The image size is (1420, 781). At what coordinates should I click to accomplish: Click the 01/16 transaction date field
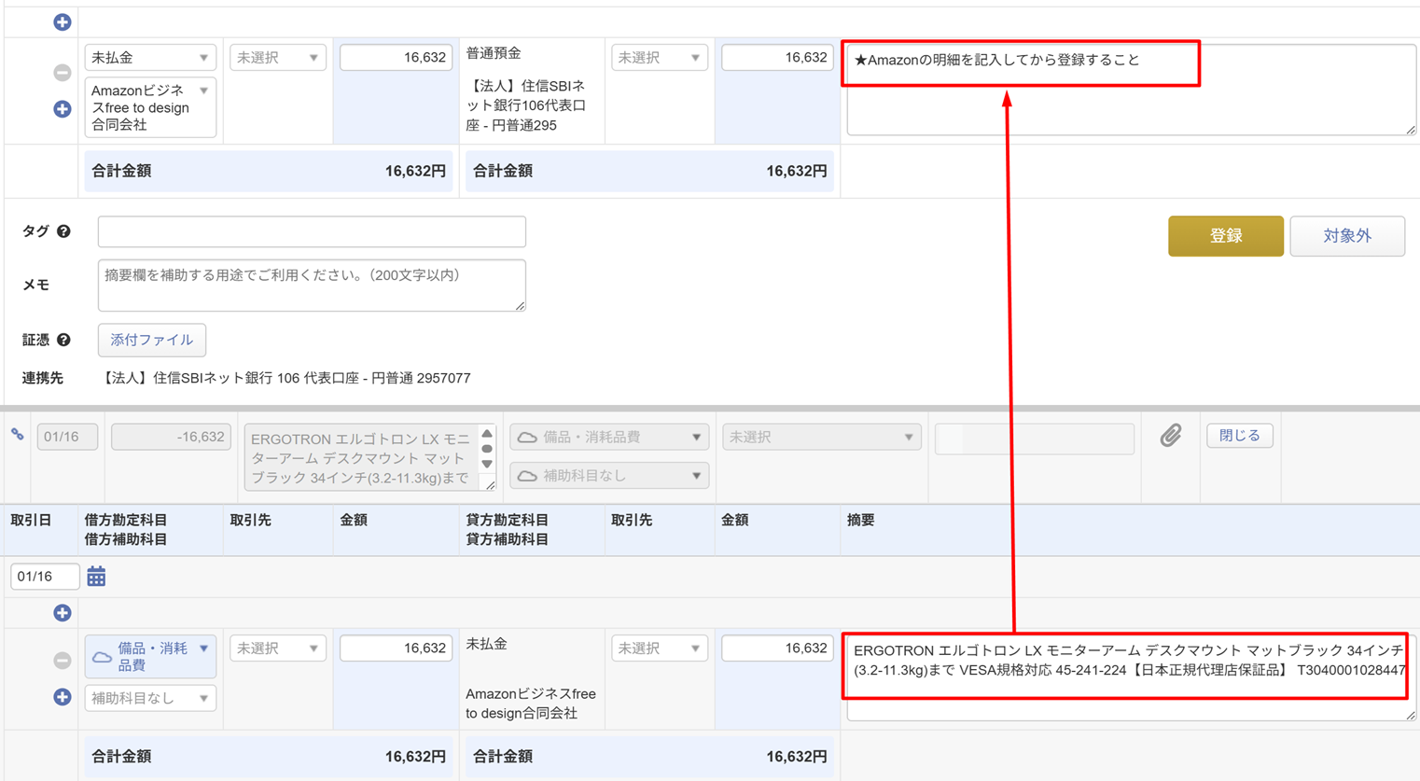point(44,577)
